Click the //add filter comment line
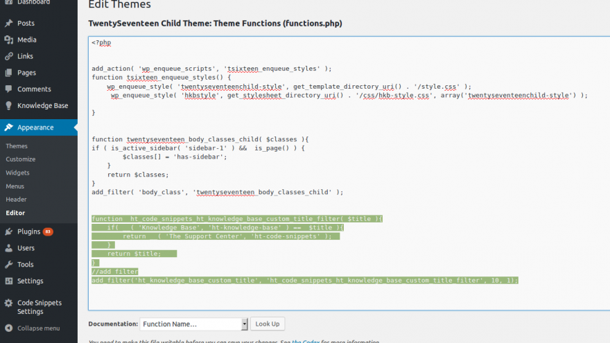Screen dimensions: 610x343 coord(115,272)
